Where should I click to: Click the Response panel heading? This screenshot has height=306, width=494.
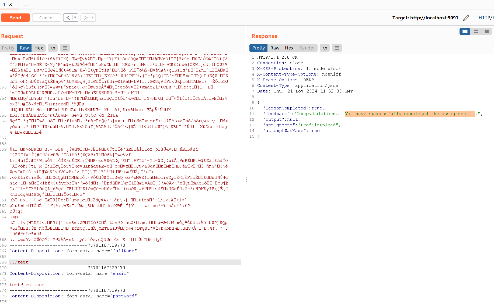[x=265, y=36]
